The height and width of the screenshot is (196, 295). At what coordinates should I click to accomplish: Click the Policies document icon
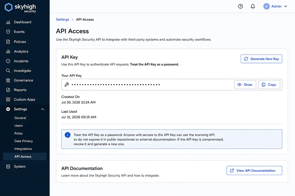[x=8, y=42]
